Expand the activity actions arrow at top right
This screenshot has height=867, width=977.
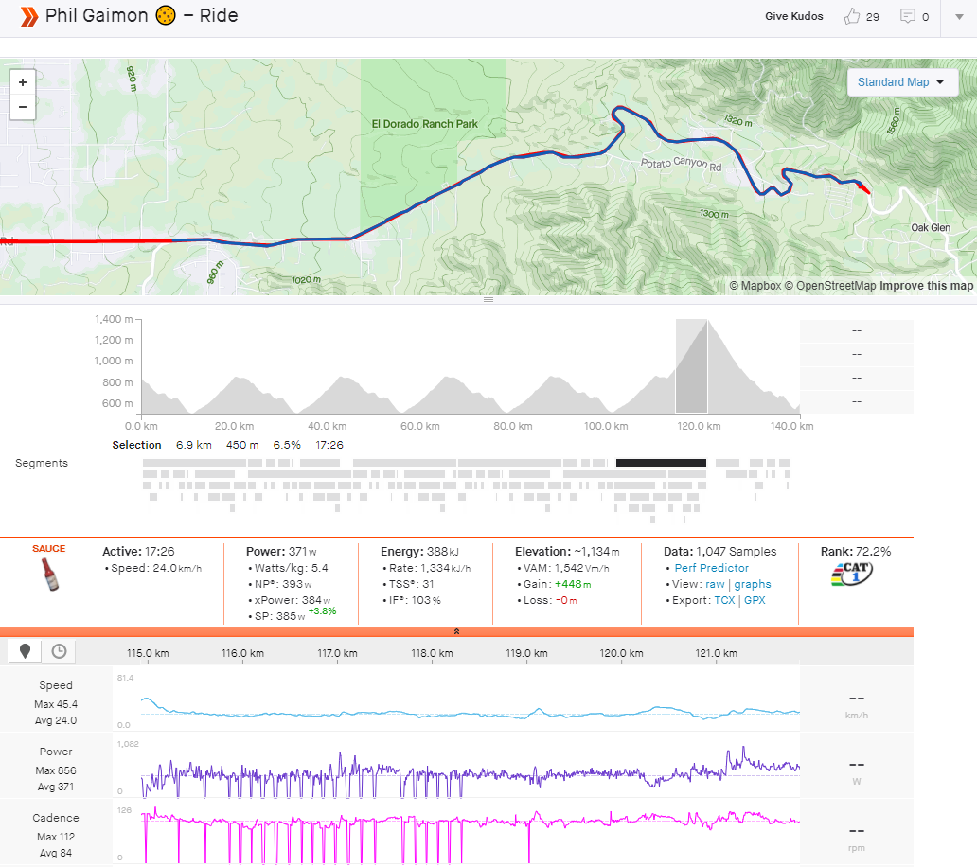tap(958, 16)
